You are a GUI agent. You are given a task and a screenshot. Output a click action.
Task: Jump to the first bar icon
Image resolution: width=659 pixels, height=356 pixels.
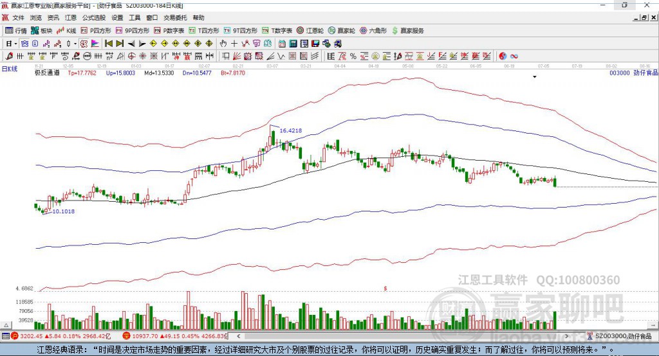point(108,44)
